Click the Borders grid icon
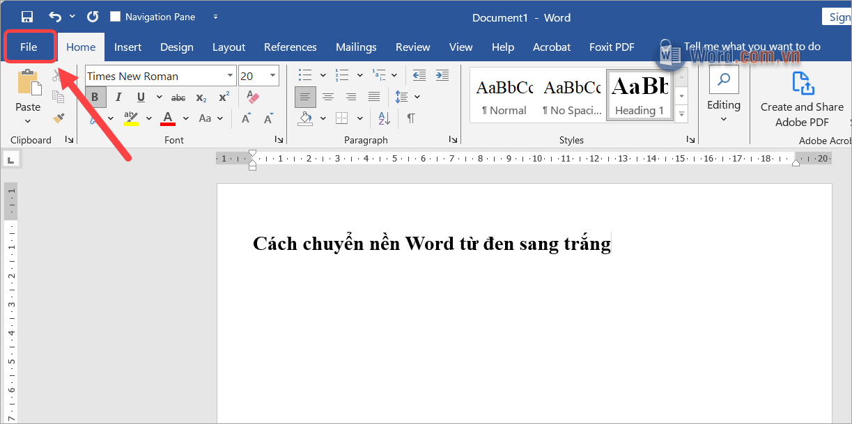852x424 pixels. tap(341, 118)
